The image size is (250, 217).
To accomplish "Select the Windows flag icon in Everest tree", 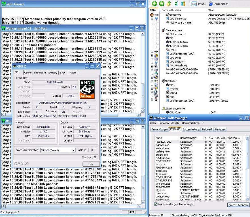I will point(156,55).
